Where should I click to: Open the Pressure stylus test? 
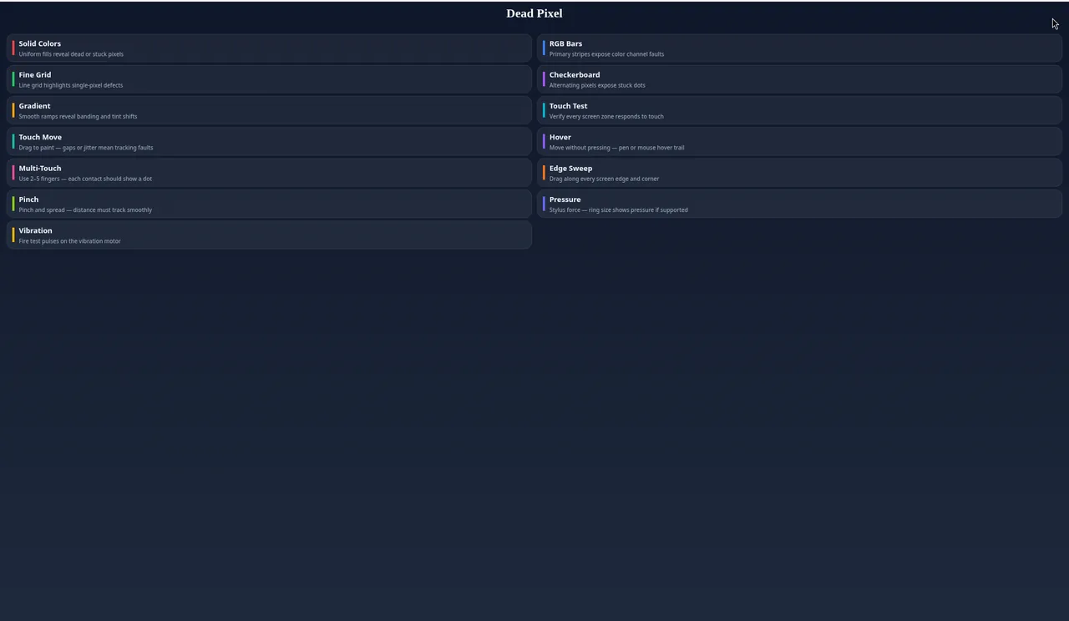799,204
